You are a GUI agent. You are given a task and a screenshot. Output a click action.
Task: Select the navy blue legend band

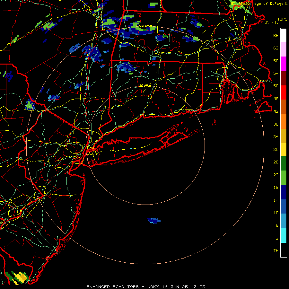(x=284, y=192)
